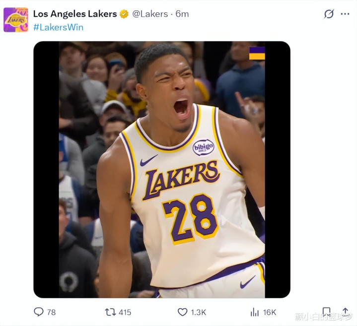Image resolution: width=357 pixels, height=326 pixels.
Task: Click the purple and gold flag in image corner
Action: coord(257,53)
